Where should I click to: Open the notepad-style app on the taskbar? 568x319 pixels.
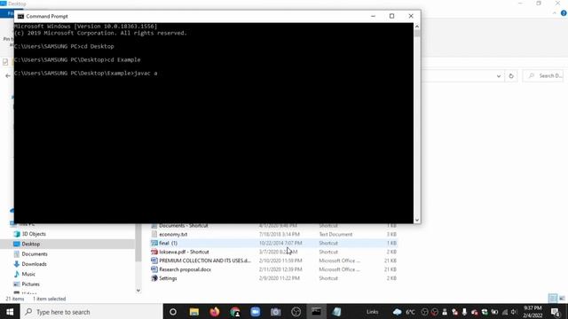pyautogui.click(x=336, y=312)
